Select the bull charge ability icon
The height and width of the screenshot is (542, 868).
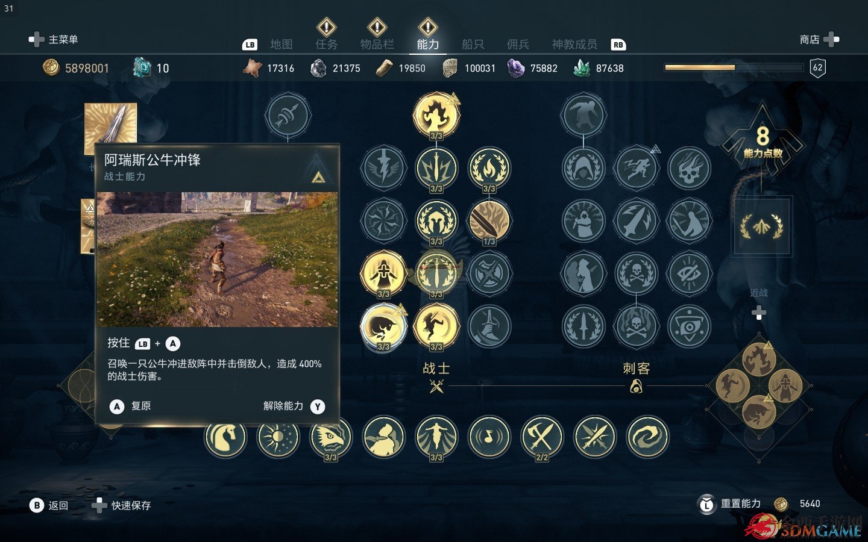pyautogui.click(x=383, y=326)
